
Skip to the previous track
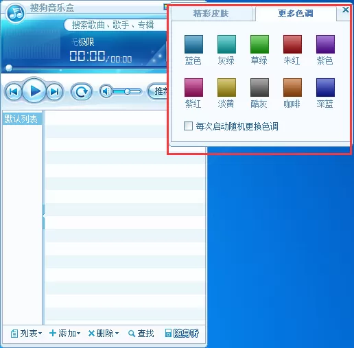[14, 92]
